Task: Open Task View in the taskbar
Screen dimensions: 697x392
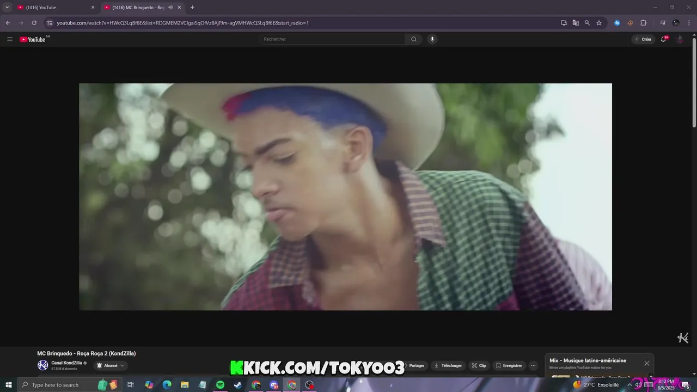Action: pos(131,385)
